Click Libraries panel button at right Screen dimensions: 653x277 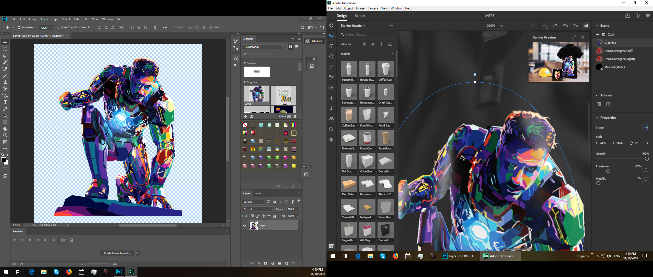point(314,41)
